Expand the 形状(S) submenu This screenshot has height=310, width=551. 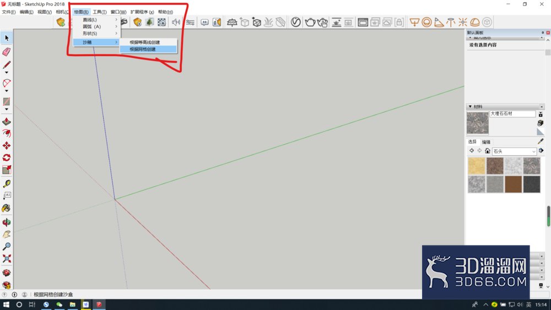[96, 34]
